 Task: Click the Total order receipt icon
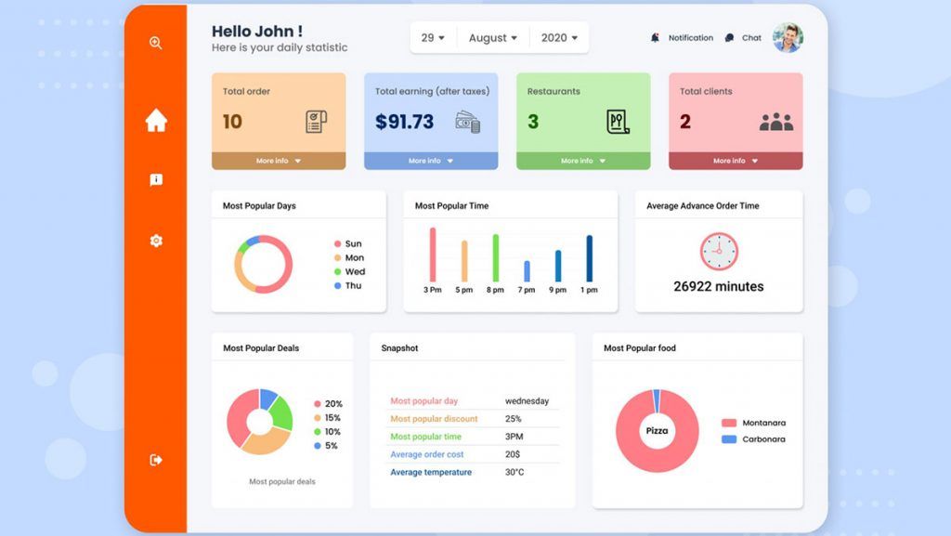click(x=316, y=122)
